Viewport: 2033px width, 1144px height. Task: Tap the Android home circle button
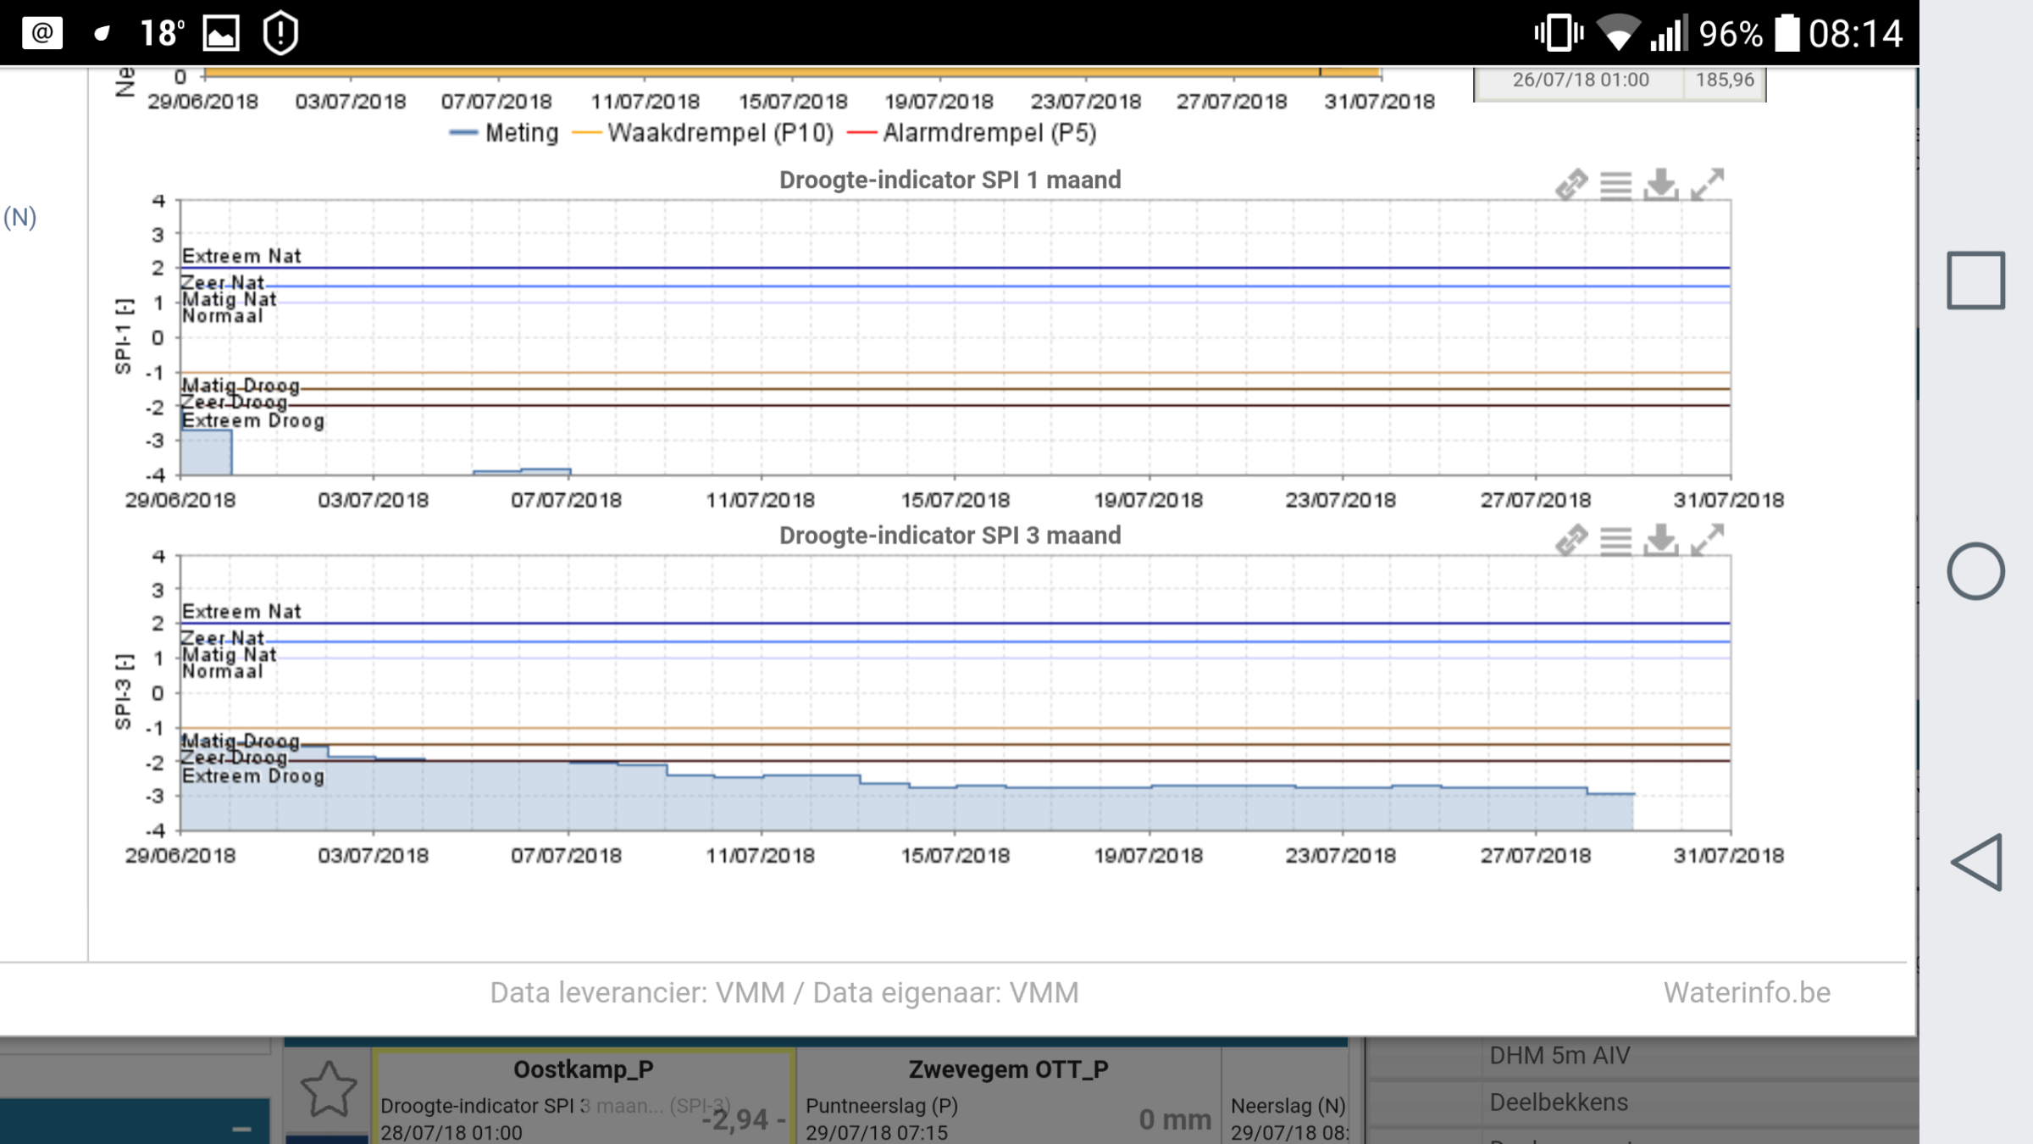pos(1975,571)
